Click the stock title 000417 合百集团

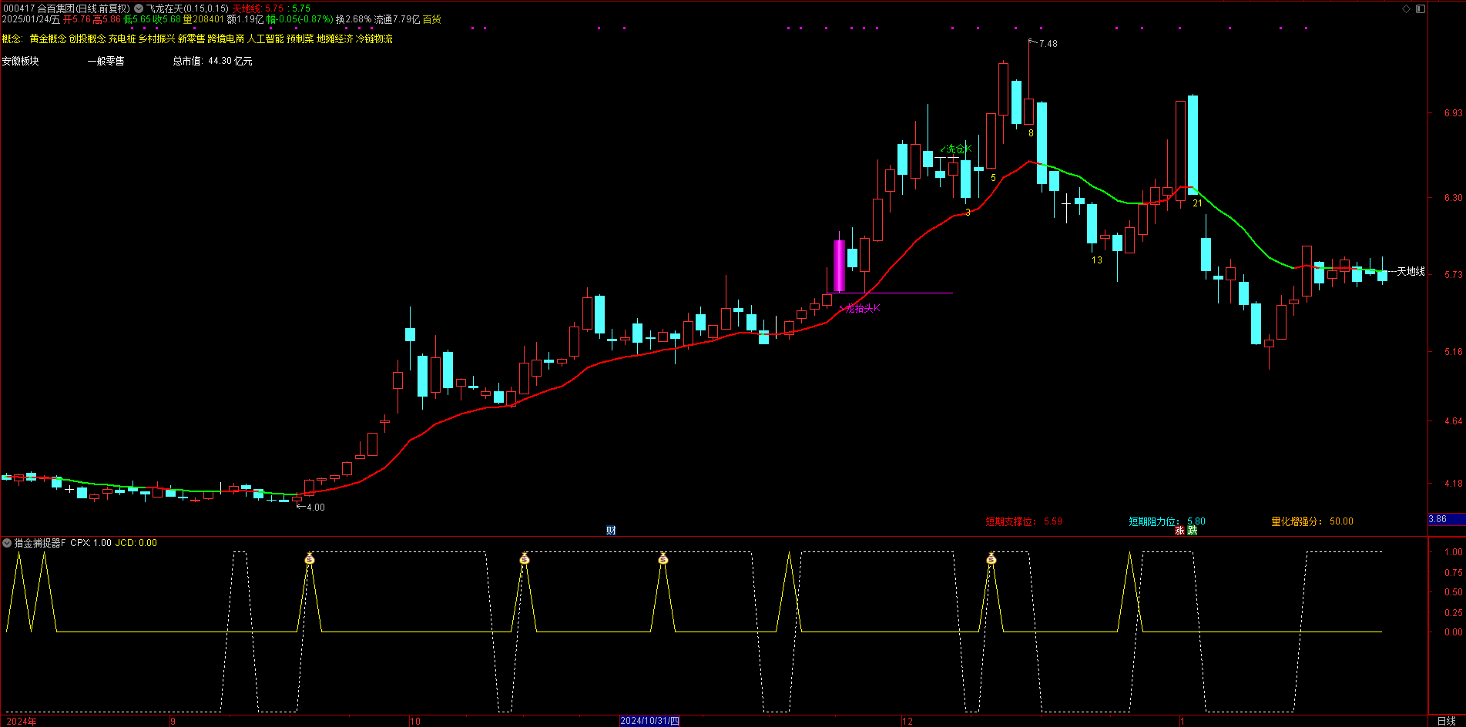tap(39, 8)
